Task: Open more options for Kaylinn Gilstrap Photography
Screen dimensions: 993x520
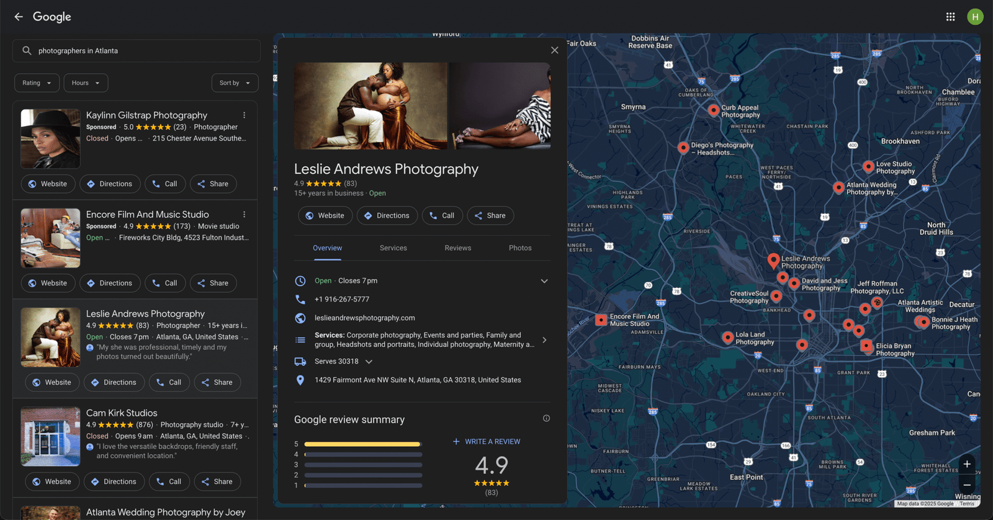Action: (244, 115)
